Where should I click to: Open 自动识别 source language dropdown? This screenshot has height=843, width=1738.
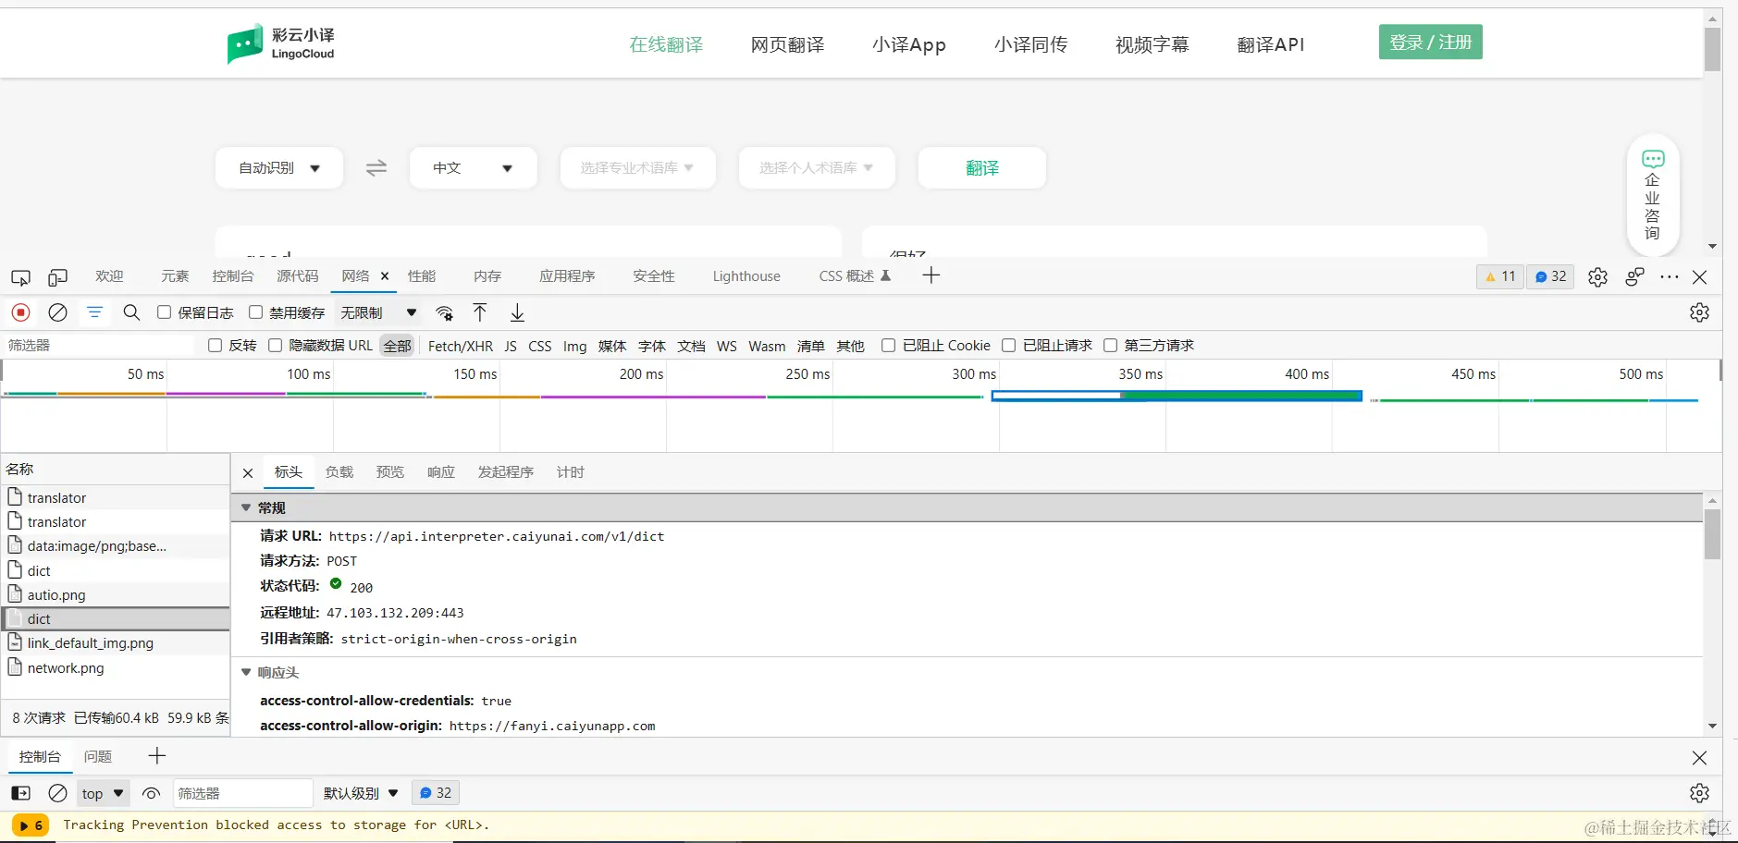279,168
